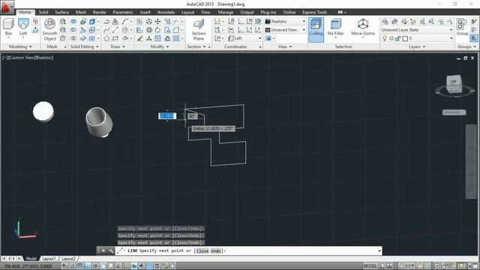Open the No Filter selection dropdown
Image resolution: width=480 pixels, height=270 pixels.
(335, 28)
